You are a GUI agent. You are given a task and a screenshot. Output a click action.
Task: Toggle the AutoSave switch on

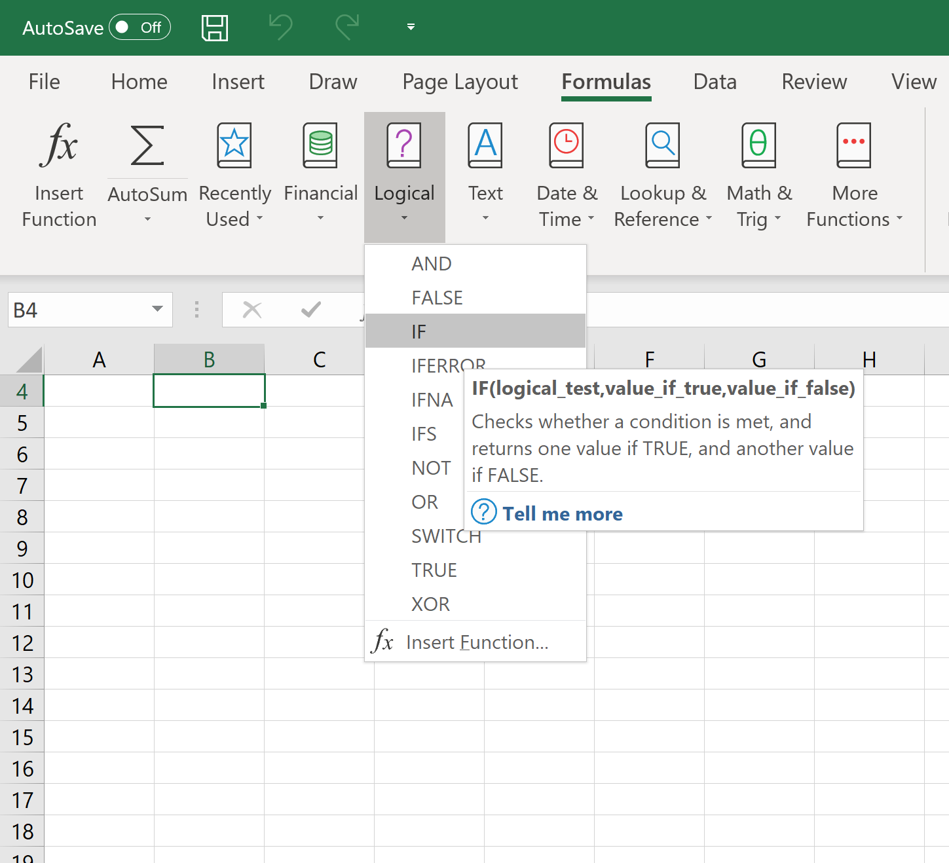coord(140,28)
